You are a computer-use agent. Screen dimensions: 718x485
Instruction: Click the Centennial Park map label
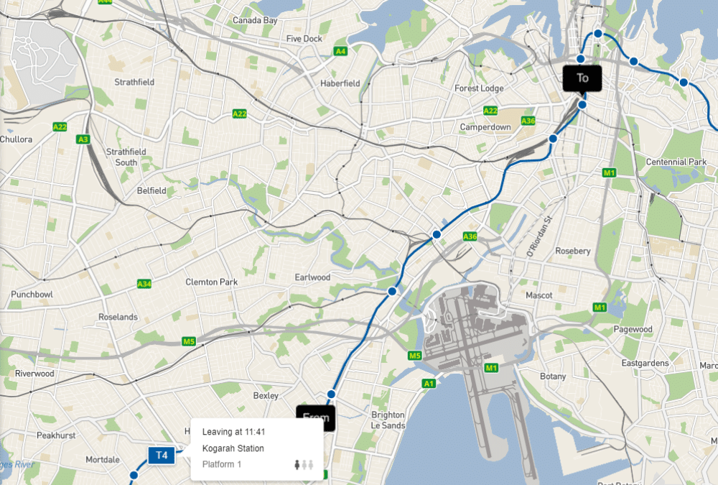point(676,162)
